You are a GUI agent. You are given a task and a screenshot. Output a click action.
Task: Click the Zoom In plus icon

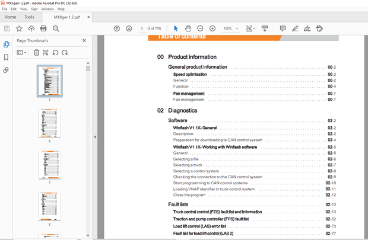click(212, 28)
